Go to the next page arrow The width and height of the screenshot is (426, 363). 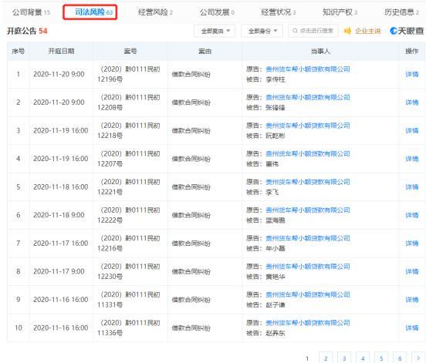(x=418, y=358)
